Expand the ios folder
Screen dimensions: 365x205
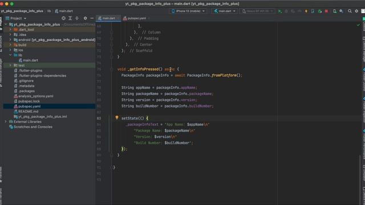pyautogui.click(x=10, y=50)
